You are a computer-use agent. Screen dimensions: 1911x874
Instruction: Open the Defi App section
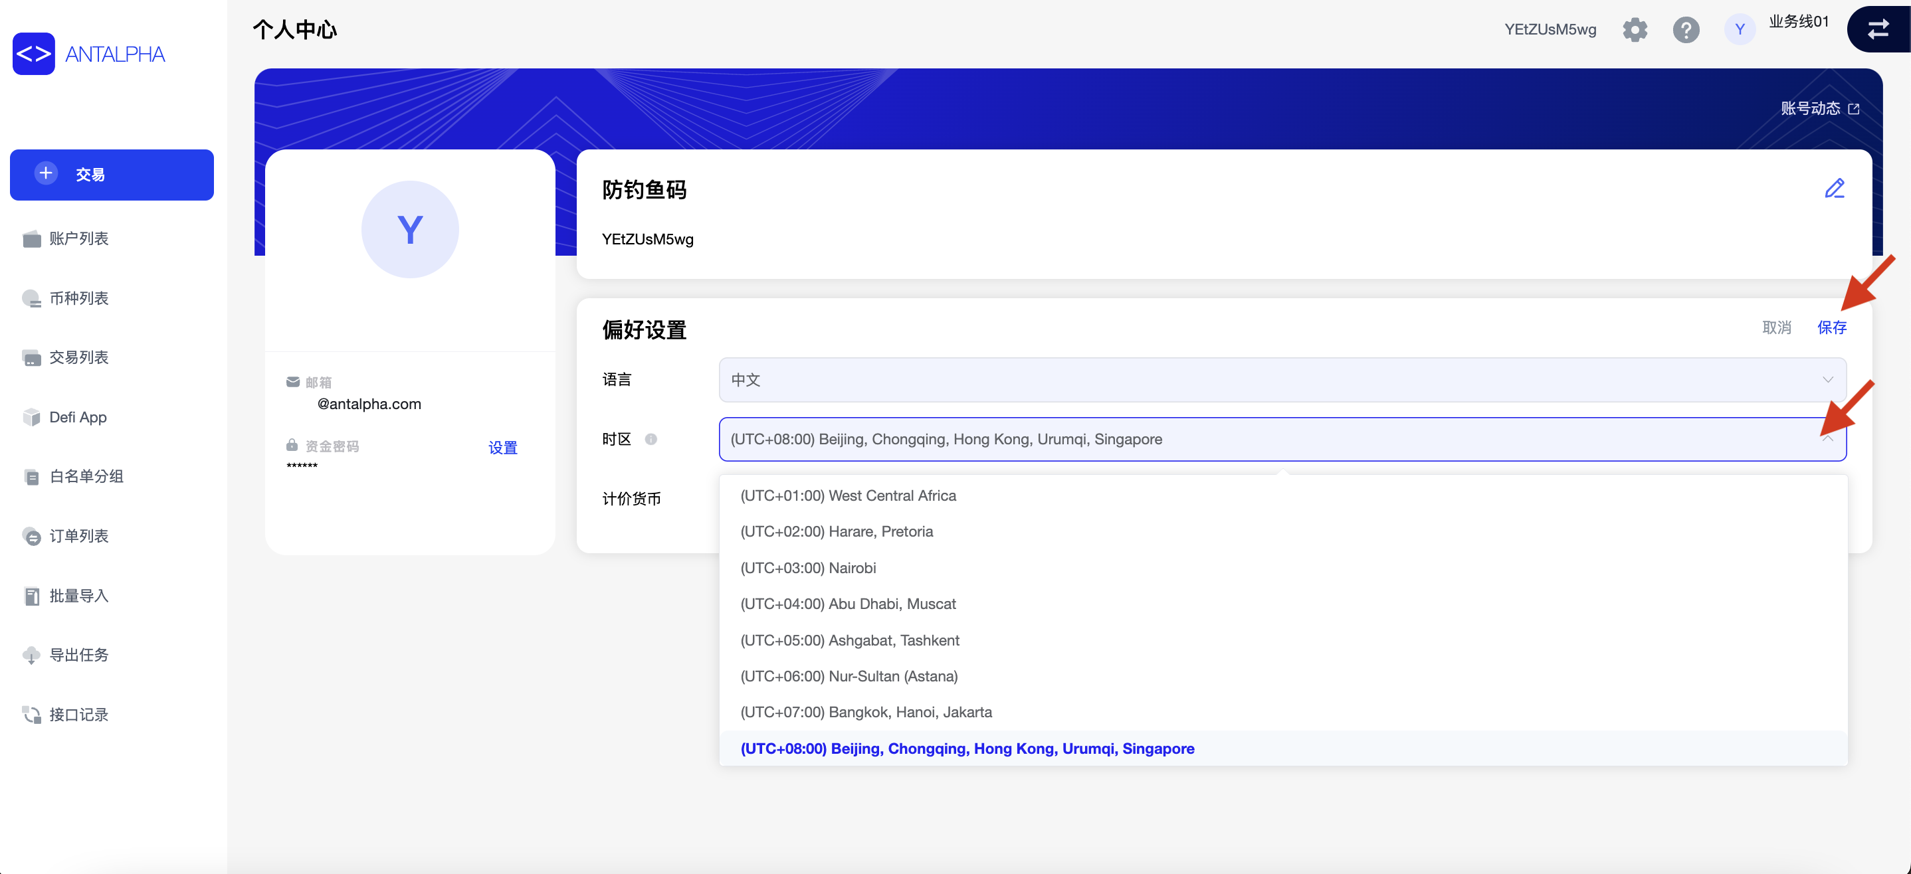(x=78, y=416)
